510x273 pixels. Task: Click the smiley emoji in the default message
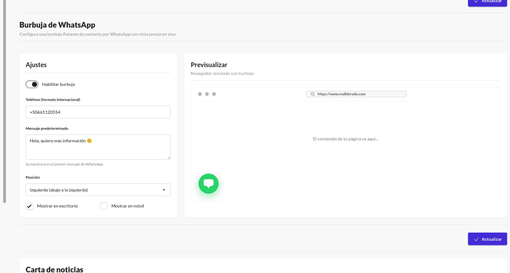[89, 140]
